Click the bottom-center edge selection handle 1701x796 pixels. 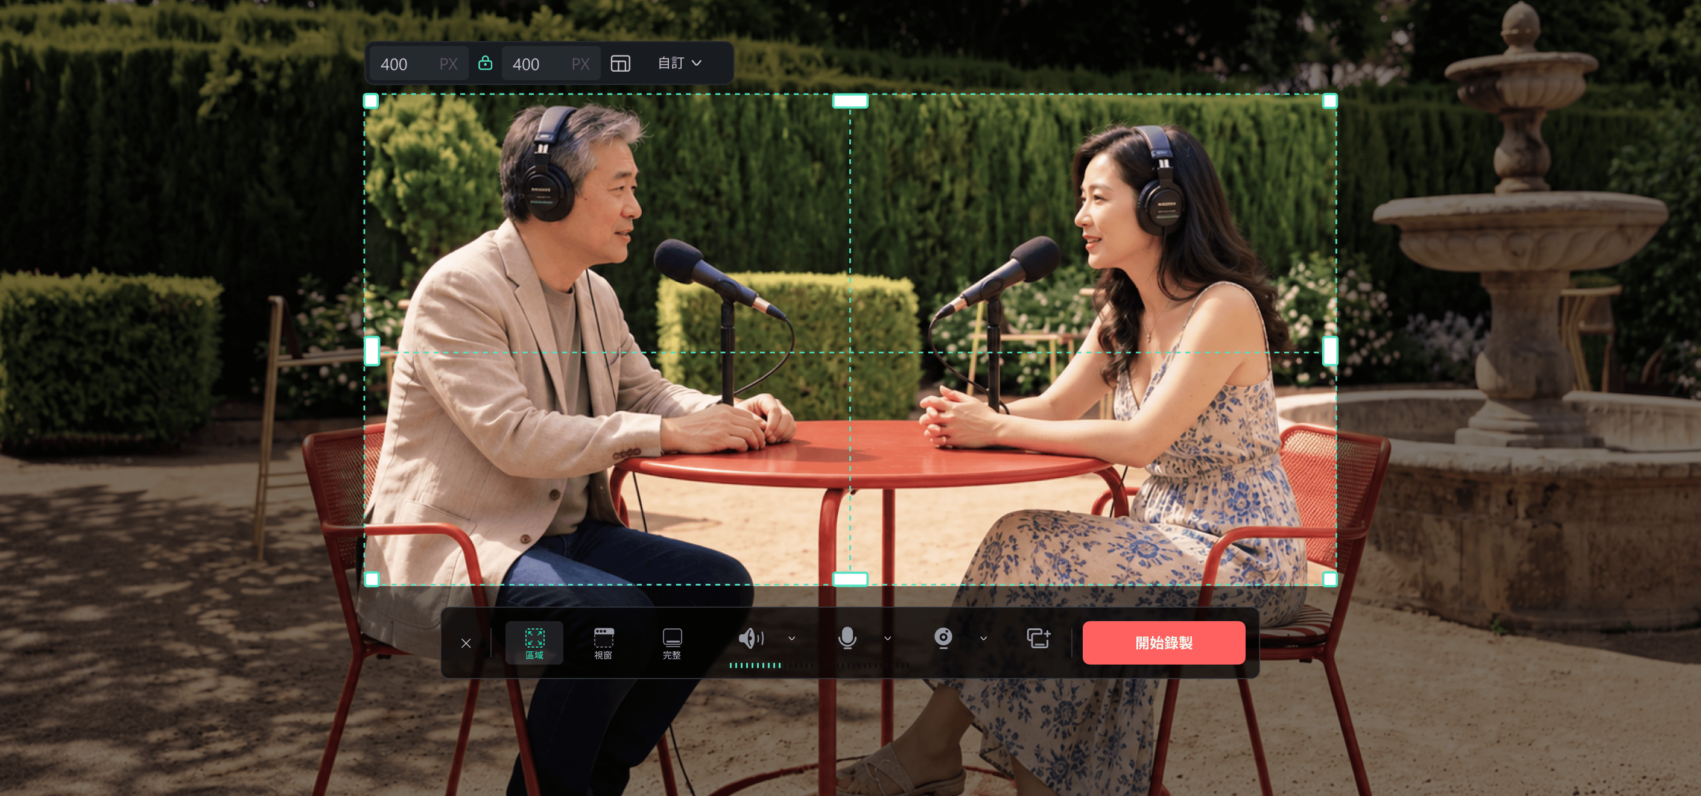(850, 579)
